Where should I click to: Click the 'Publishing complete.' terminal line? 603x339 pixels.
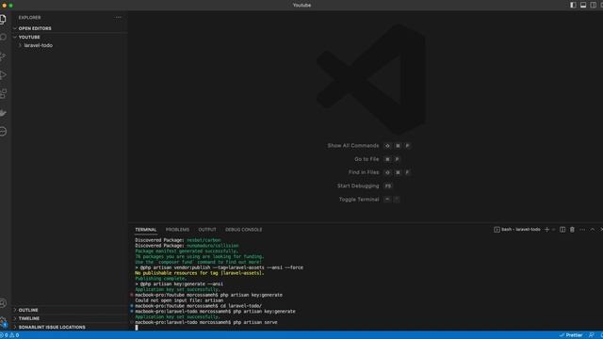pyautogui.click(x=161, y=279)
